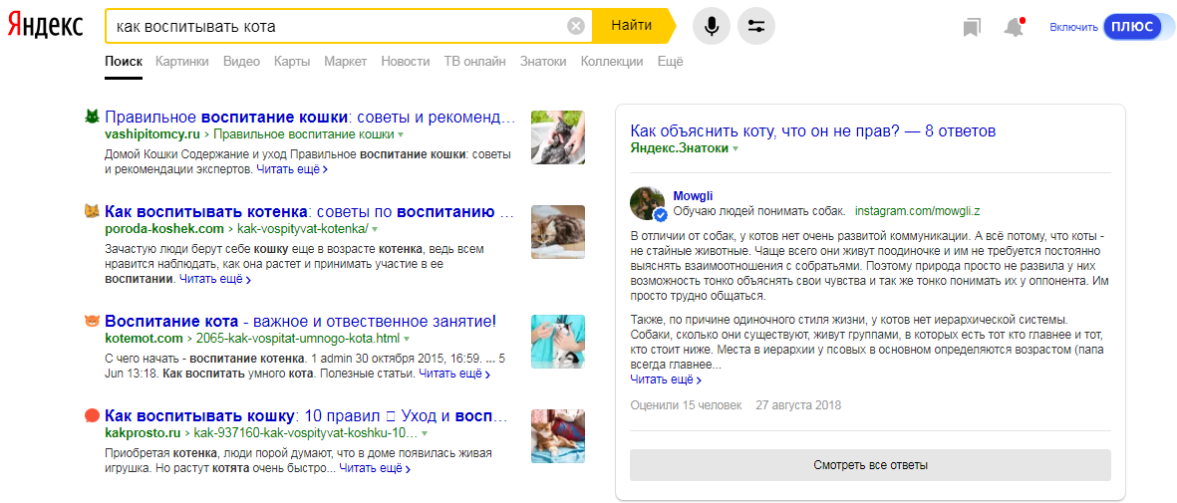Visit instagram.com/mowgli.z link
The image size is (1177, 503).
coord(917,210)
